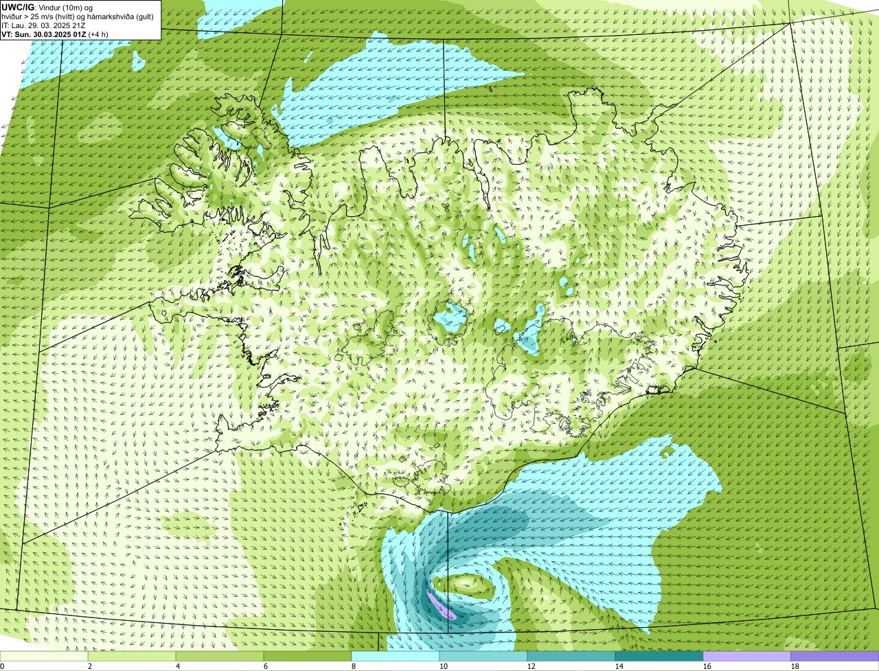Click the text "hviður > 25 m/s (hvítt) og hámarkshviða (gult)"
879x671 pixels.
[78, 16]
